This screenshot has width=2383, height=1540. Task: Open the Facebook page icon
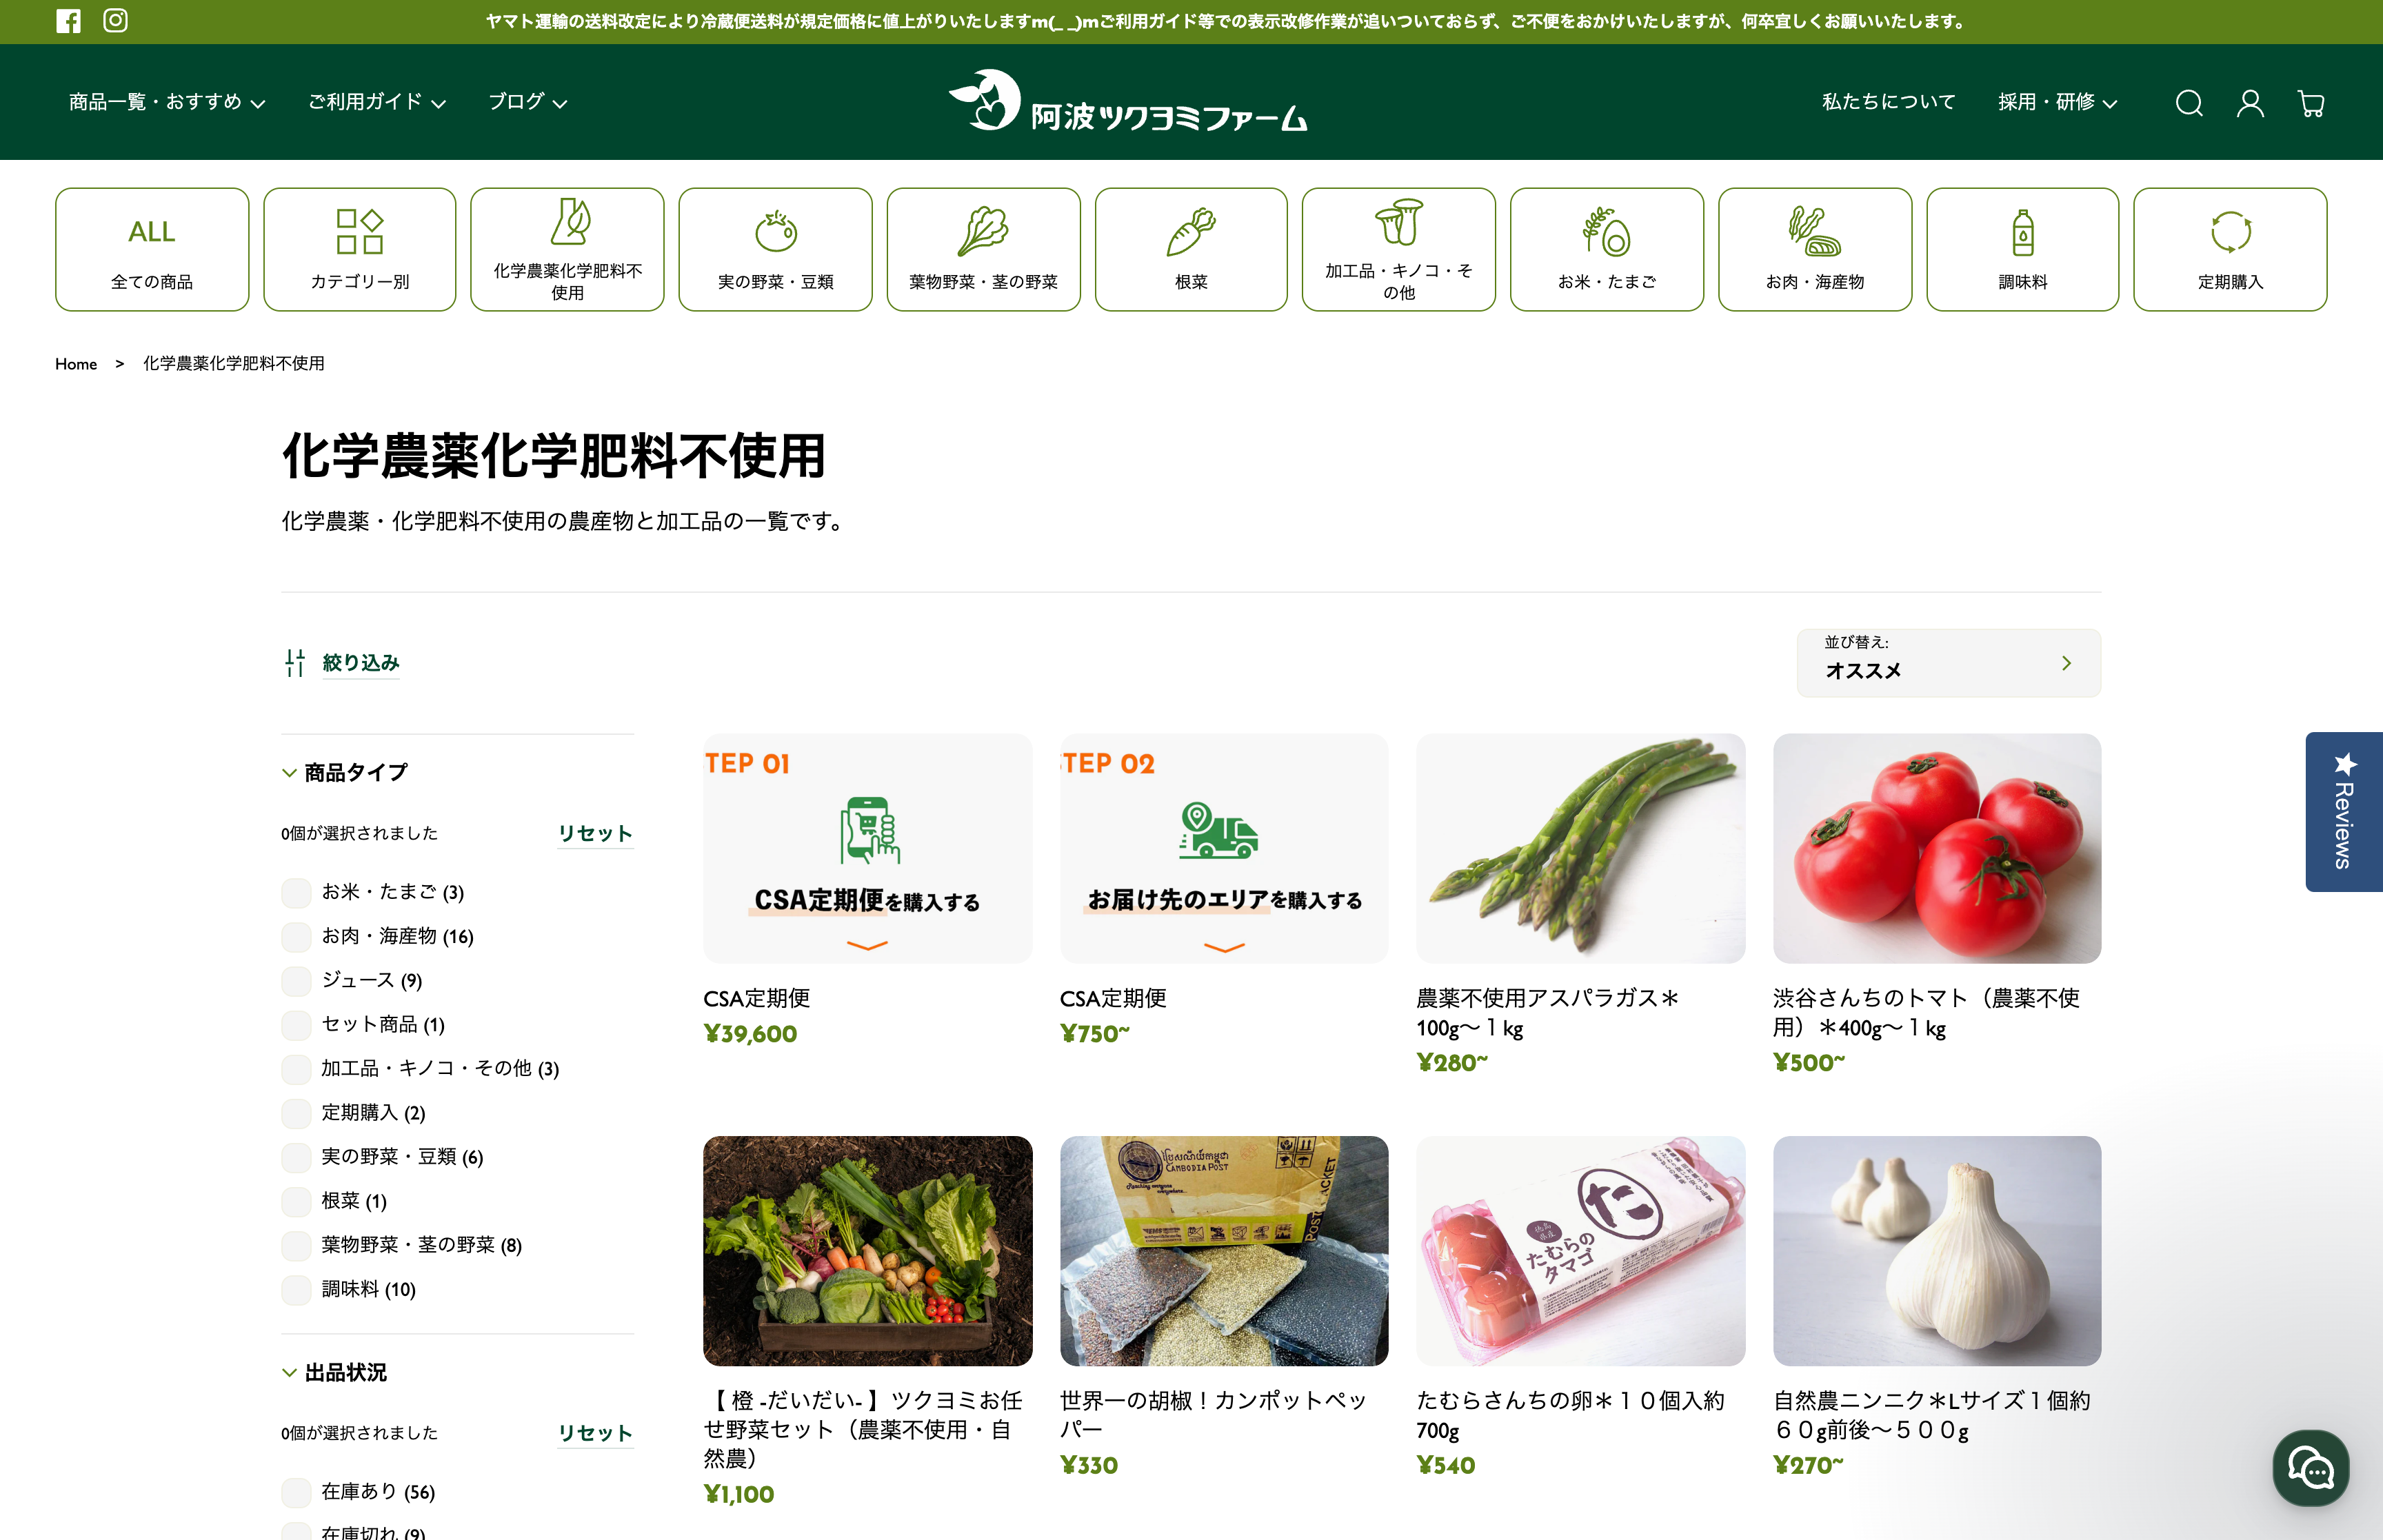(68, 21)
